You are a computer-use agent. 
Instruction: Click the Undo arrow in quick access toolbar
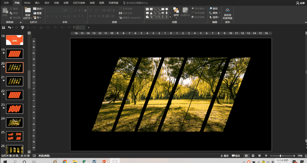tap(9, 27)
